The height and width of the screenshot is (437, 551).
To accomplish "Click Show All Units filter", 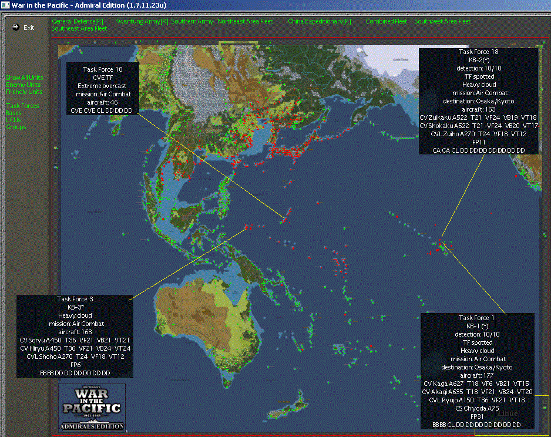I will pos(24,78).
